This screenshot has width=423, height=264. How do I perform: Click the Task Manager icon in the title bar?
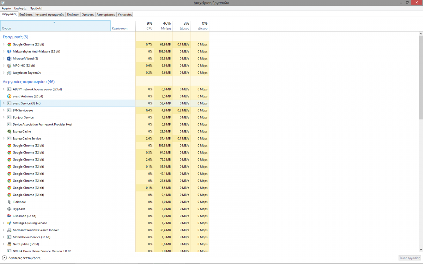pyautogui.click(x=3, y=2)
